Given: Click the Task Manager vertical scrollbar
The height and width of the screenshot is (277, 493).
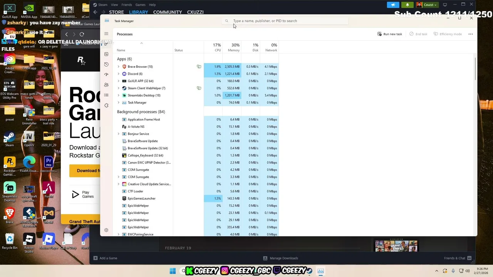Looking at the screenshot, I should pos(476,69).
